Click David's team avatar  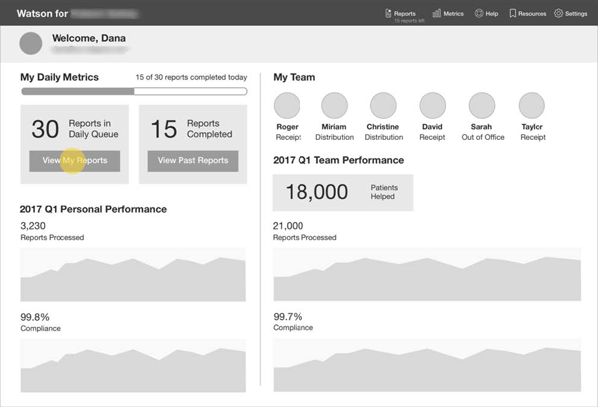pyautogui.click(x=432, y=106)
